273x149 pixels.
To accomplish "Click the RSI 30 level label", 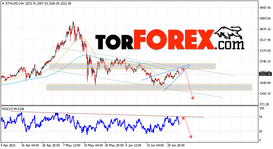I will tap(261, 131).
